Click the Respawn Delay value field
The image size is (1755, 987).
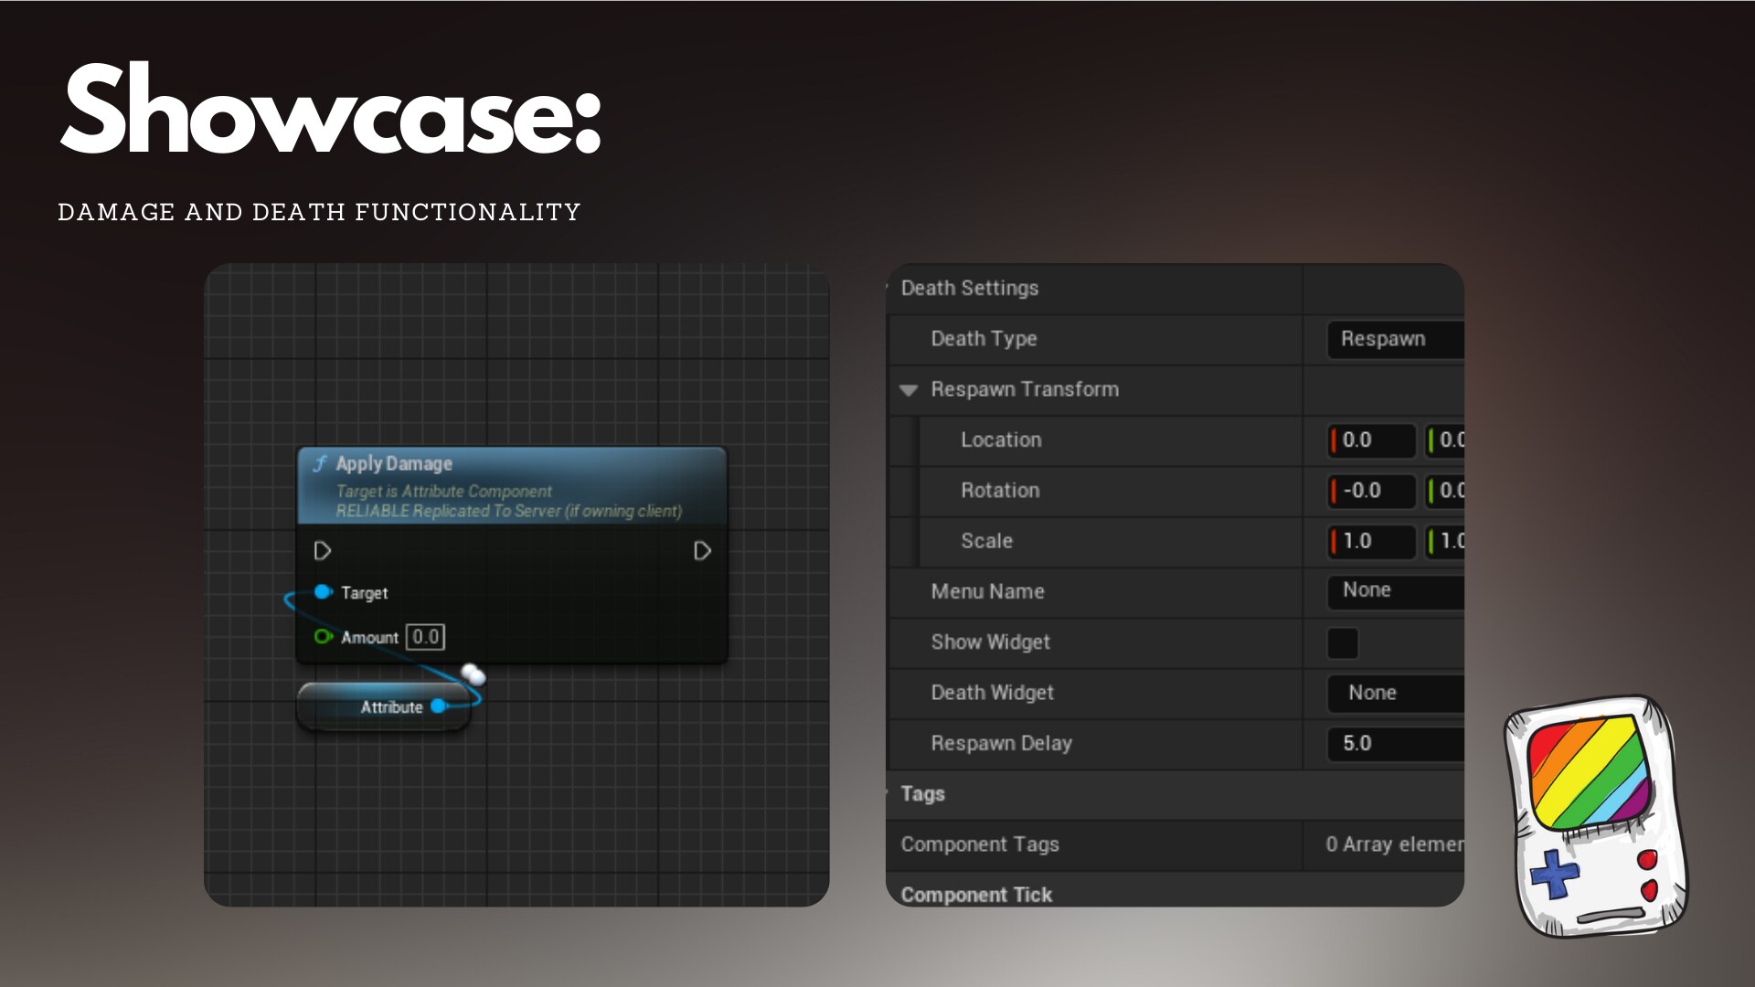(1394, 744)
